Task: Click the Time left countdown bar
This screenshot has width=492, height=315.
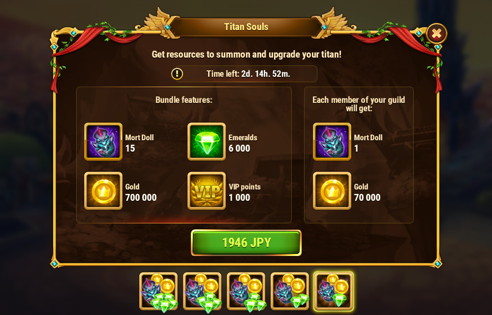Action: (246, 74)
